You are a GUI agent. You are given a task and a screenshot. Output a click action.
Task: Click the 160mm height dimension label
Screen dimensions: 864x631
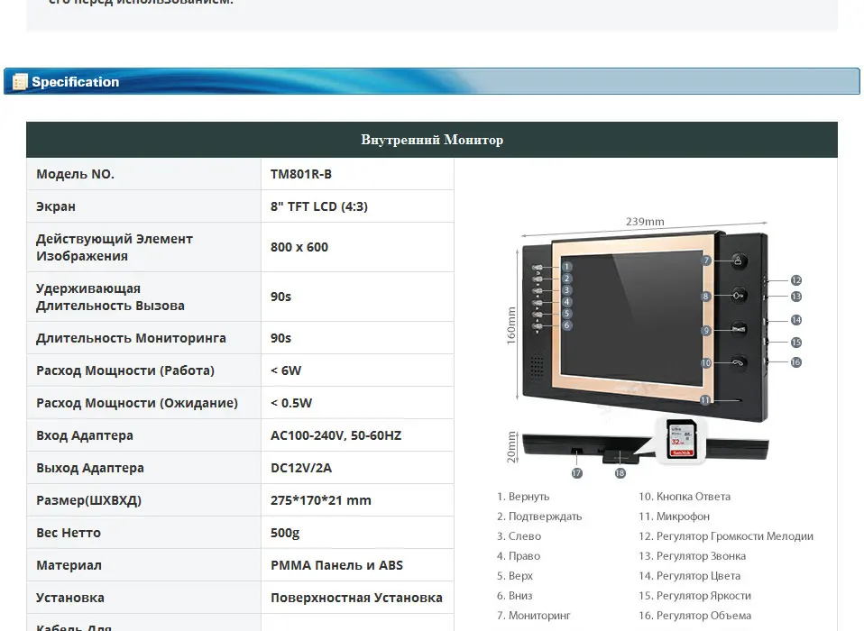(x=510, y=326)
